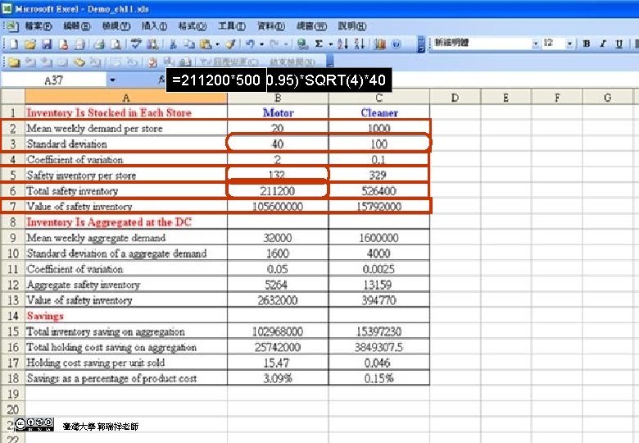Click the AutoSum sigma icon
The width and height of the screenshot is (639, 443).
[319, 44]
